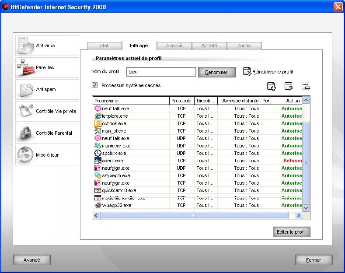Close the BitDefender window

338,7
